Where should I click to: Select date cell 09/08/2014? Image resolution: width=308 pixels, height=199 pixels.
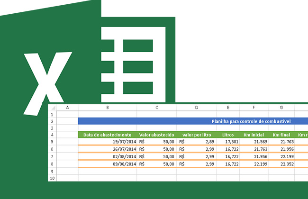pos(108,164)
